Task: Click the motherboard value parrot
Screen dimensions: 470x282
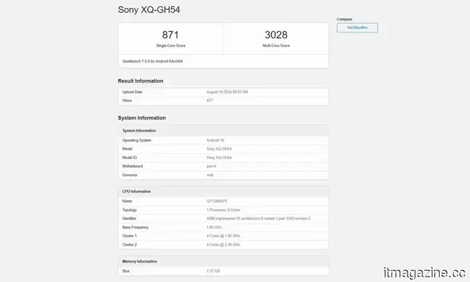Action: 211,167
